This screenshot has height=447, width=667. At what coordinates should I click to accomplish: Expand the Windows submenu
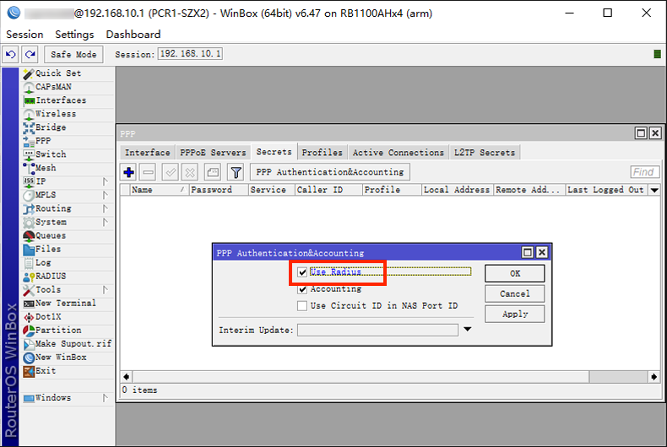coord(105,398)
